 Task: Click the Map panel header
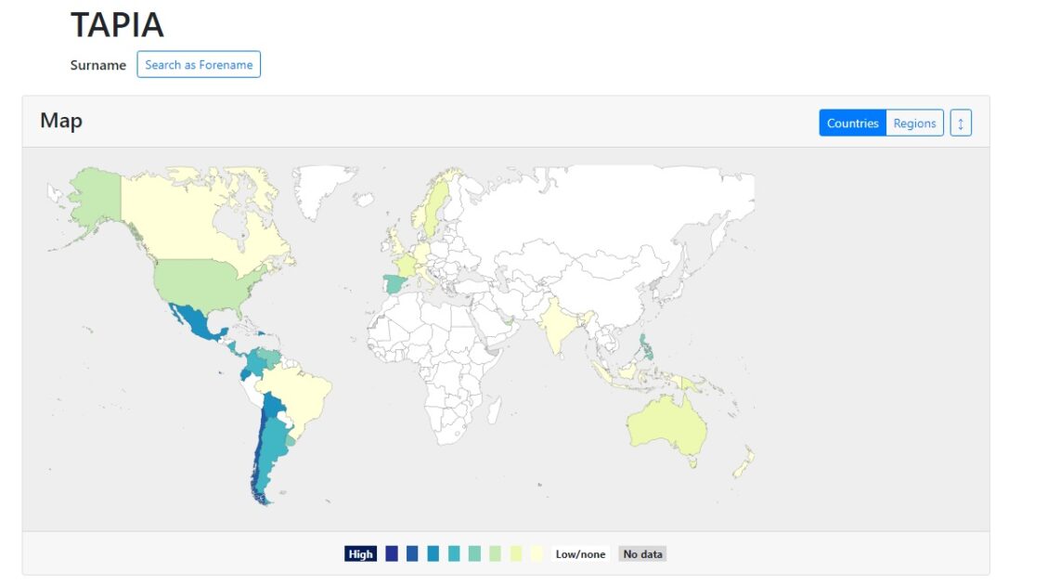tap(61, 120)
